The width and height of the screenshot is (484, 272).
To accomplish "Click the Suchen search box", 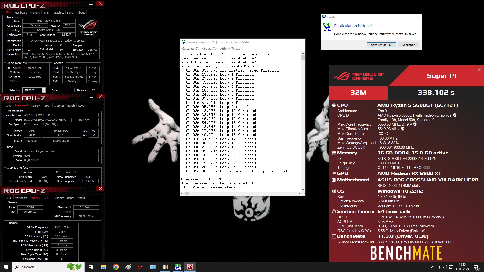I will [x=48, y=267].
